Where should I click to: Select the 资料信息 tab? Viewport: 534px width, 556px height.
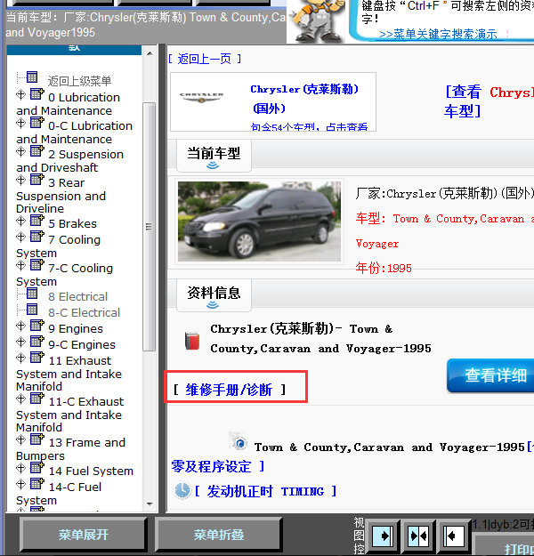pos(214,295)
